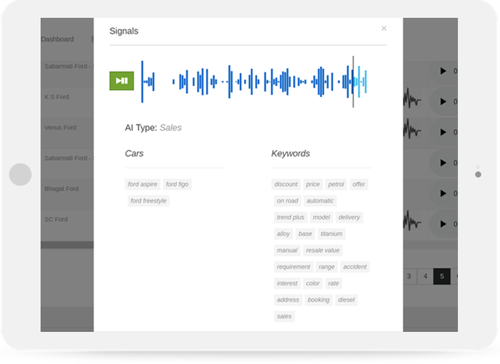The image size is (500, 364).
Task: Click the 'booking' keyword tag
Action: [x=318, y=300]
